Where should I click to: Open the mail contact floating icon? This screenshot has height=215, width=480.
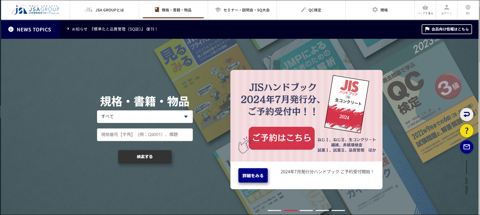pyautogui.click(x=467, y=147)
